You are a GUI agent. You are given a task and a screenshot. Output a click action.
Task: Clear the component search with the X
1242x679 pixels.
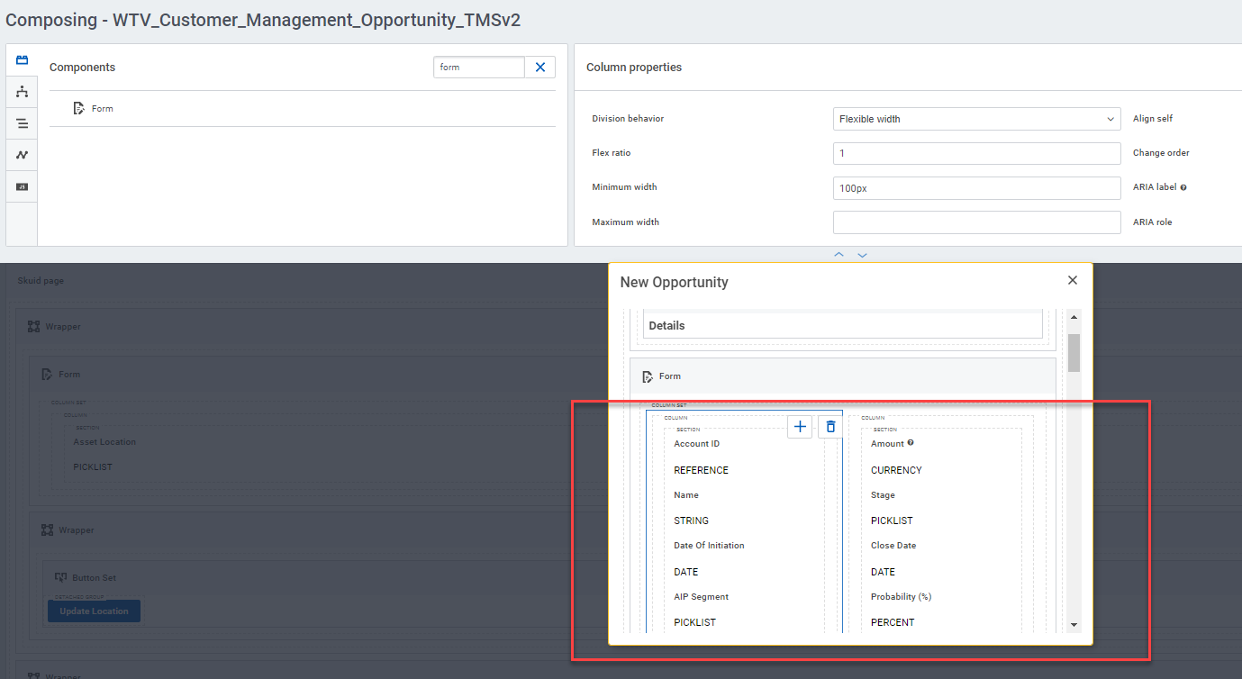(540, 68)
